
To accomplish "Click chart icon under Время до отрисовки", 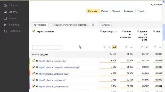I will (x=131, y=47).
